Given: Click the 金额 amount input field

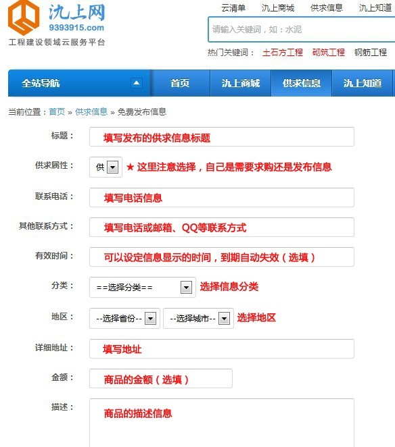Looking at the screenshot, I should [x=161, y=379].
